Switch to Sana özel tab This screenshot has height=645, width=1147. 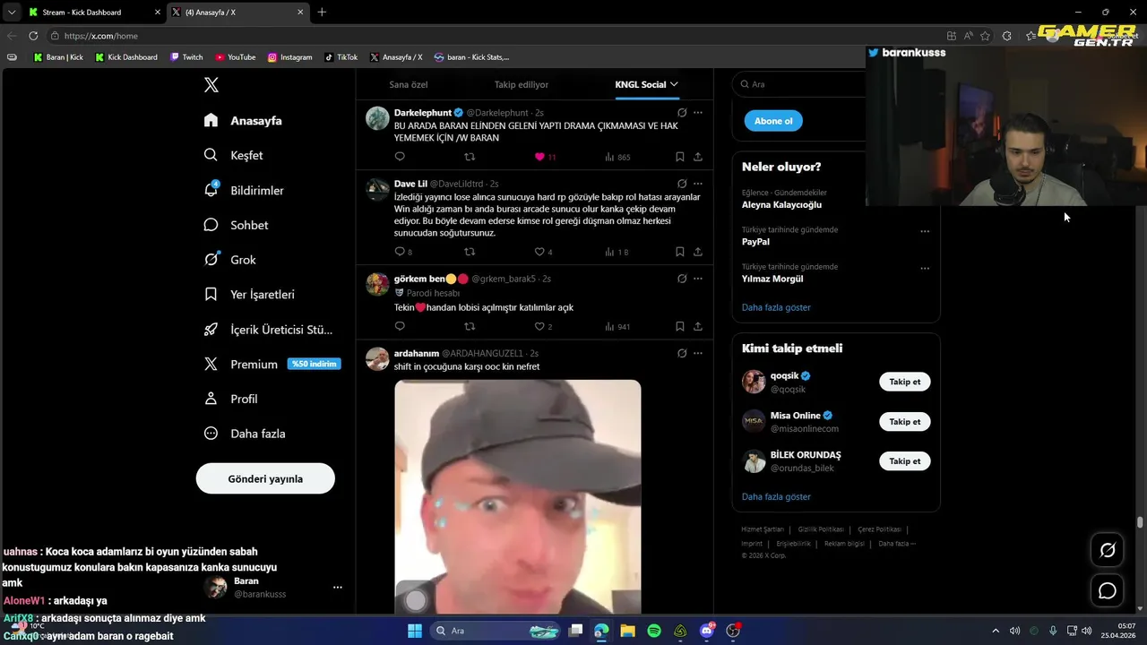[x=409, y=84]
